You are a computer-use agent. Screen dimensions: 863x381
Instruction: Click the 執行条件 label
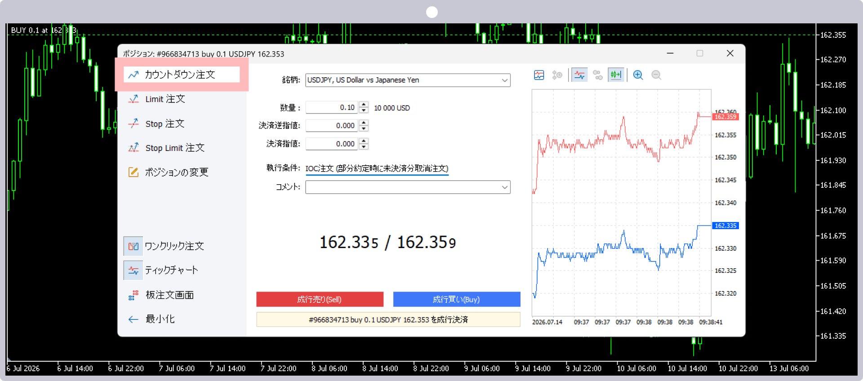point(283,168)
